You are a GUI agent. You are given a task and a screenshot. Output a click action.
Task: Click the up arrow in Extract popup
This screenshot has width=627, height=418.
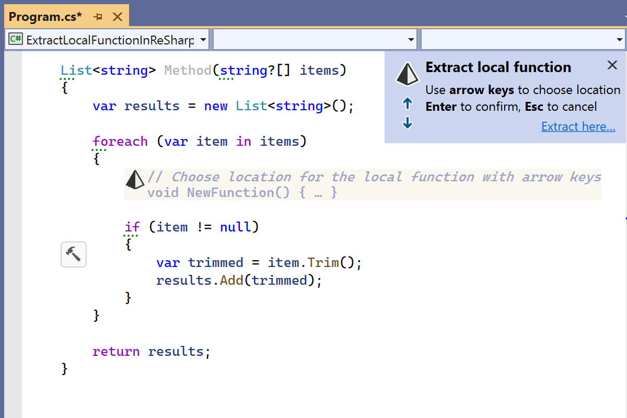(408, 104)
